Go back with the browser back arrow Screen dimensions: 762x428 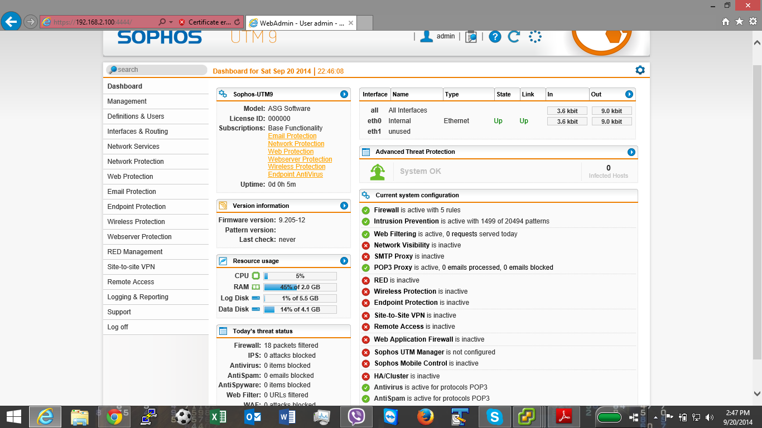pyautogui.click(x=11, y=22)
